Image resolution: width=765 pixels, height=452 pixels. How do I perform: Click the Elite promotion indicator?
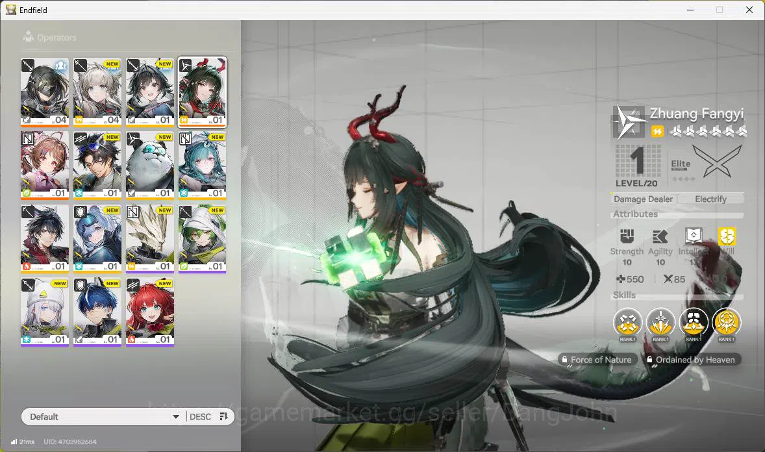click(681, 164)
